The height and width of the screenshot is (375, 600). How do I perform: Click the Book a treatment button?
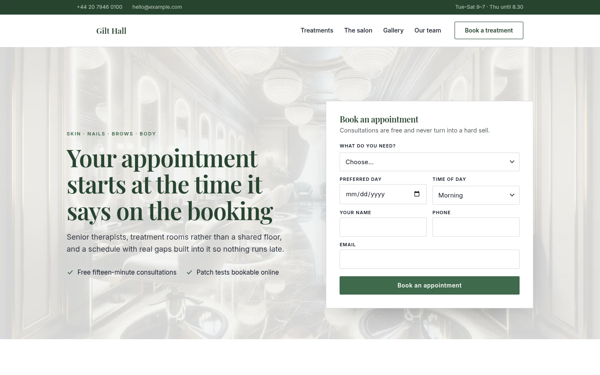[489, 30]
